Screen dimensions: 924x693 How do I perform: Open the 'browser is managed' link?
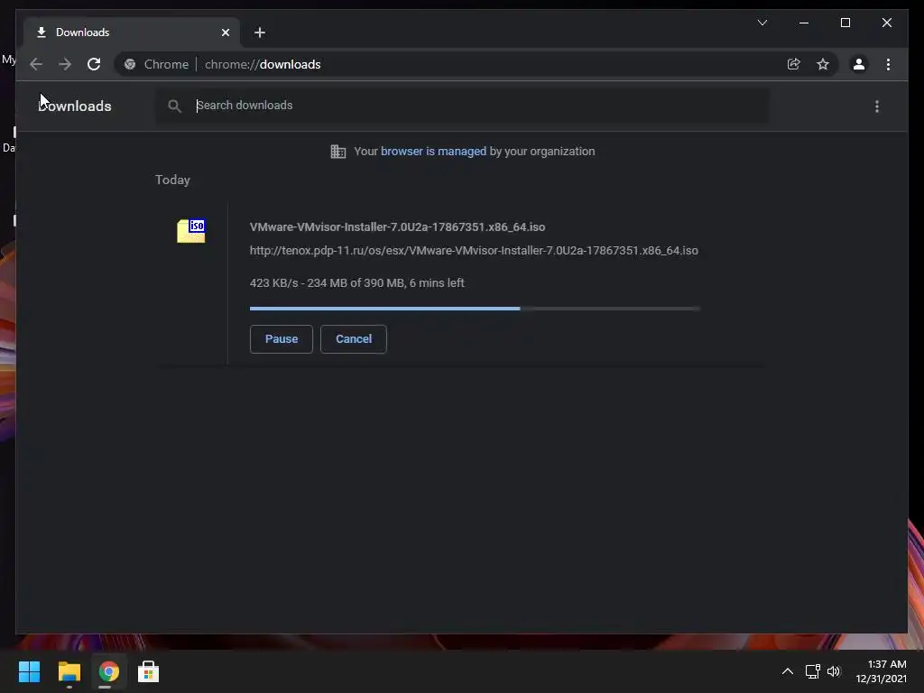[x=434, y=152]
